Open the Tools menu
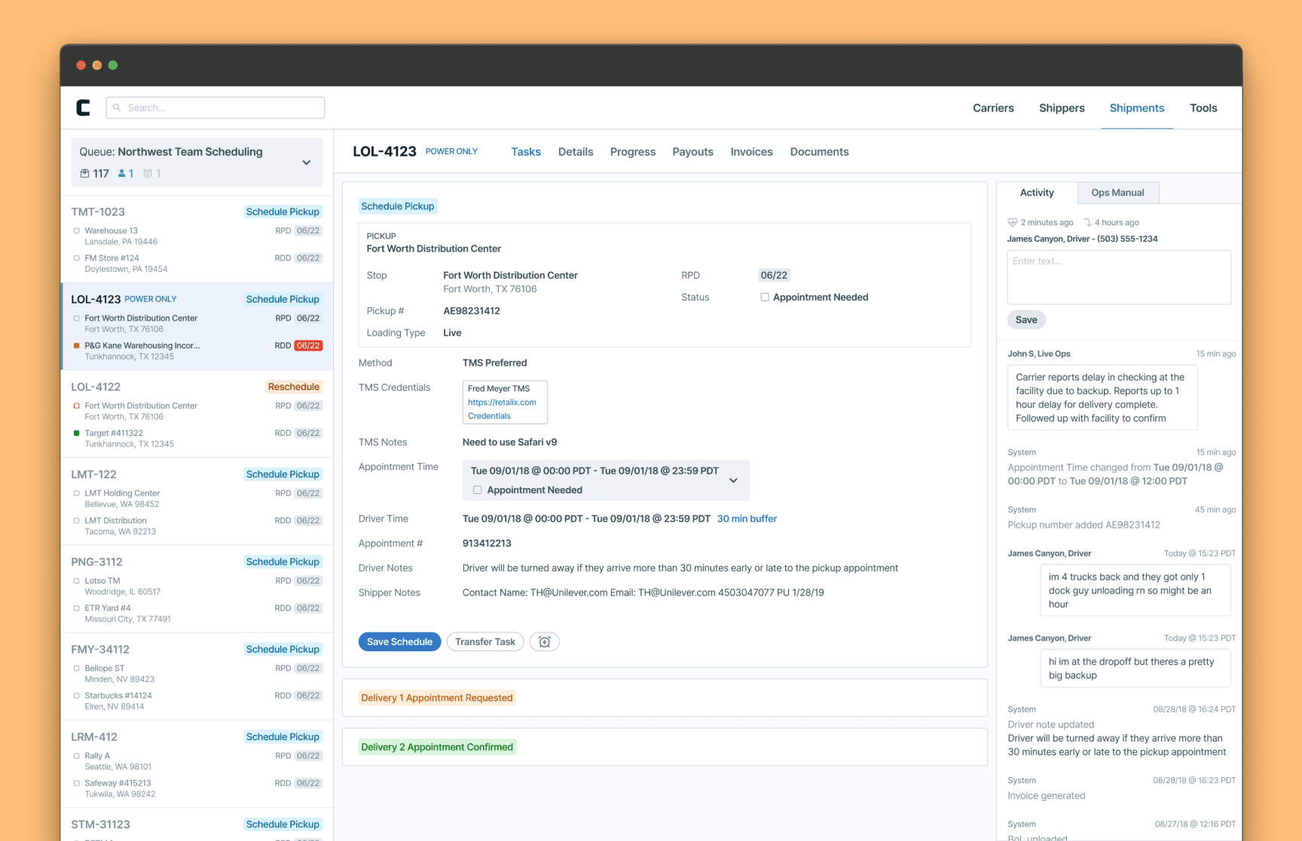Viewport: 1302px width, 841px height. (x=1203, y=108)
